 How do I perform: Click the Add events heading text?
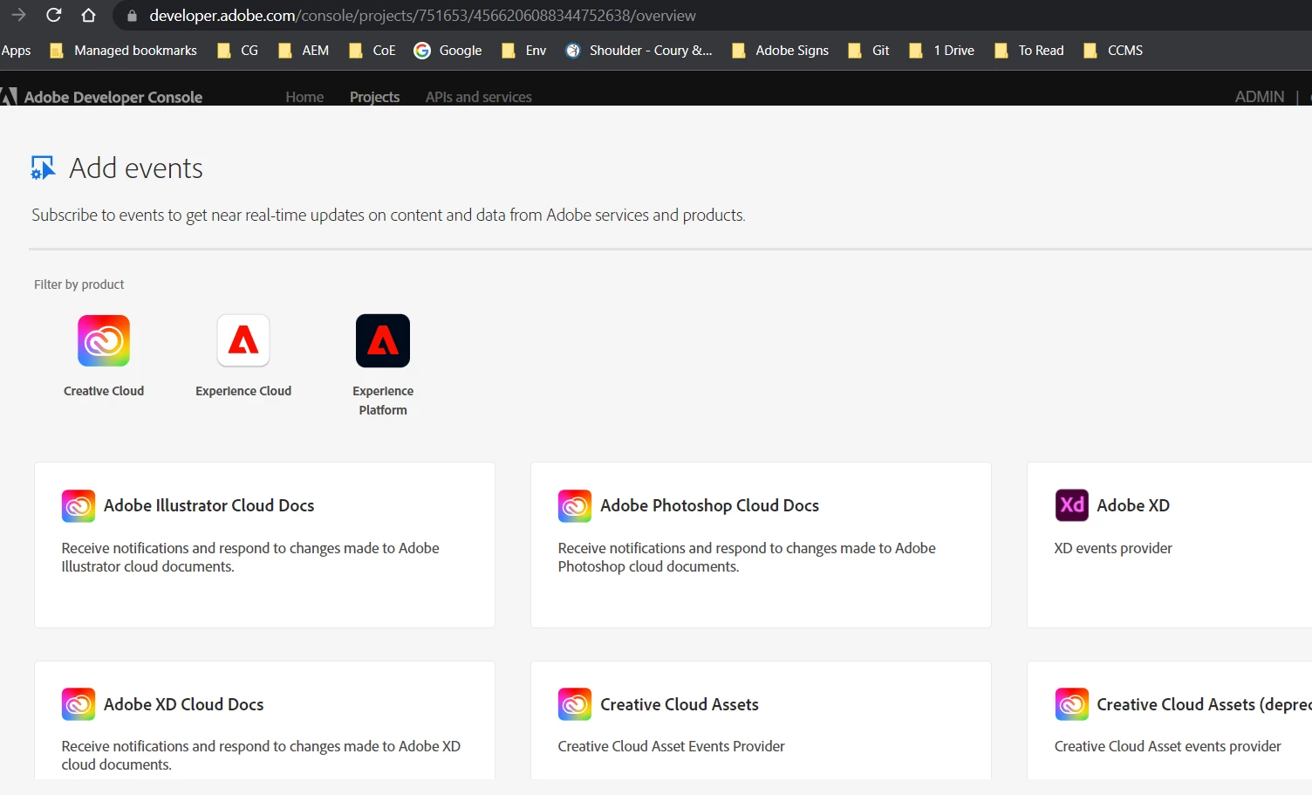[x=136, y=168]
